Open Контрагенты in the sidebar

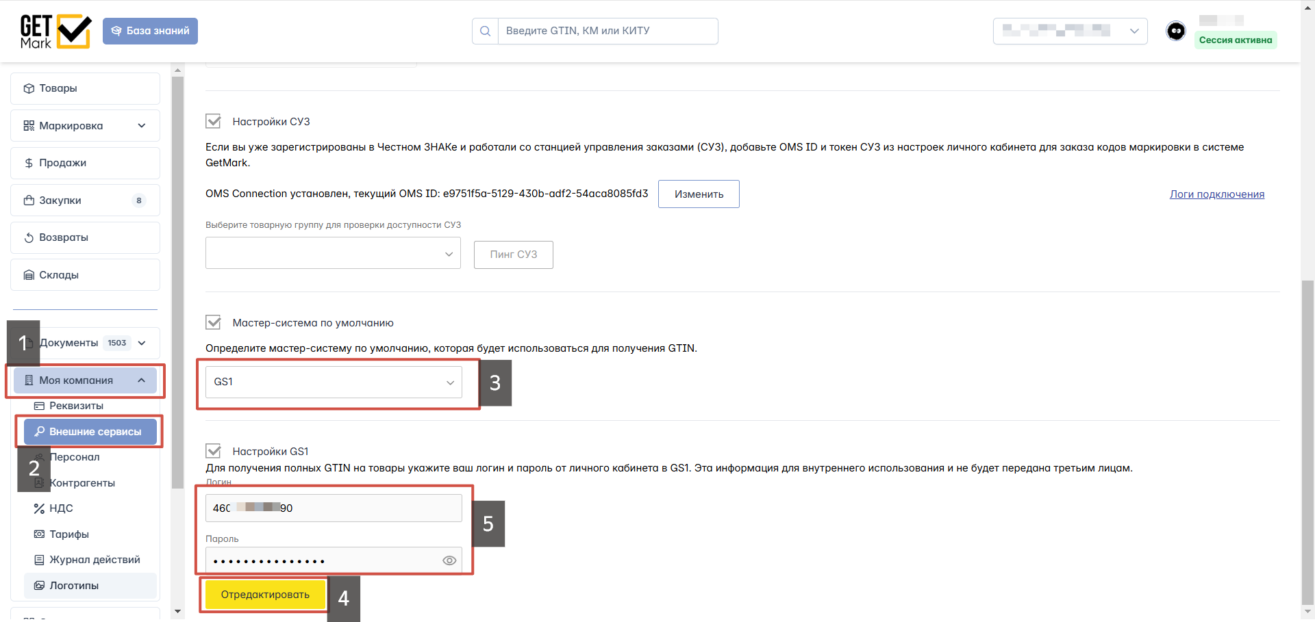pyautogui.click(x=82, y=483)
